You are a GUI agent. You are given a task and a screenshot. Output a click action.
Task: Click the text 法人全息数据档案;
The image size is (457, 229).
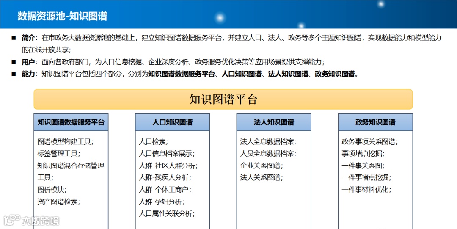pyautogui.click(x=268, y=142)
